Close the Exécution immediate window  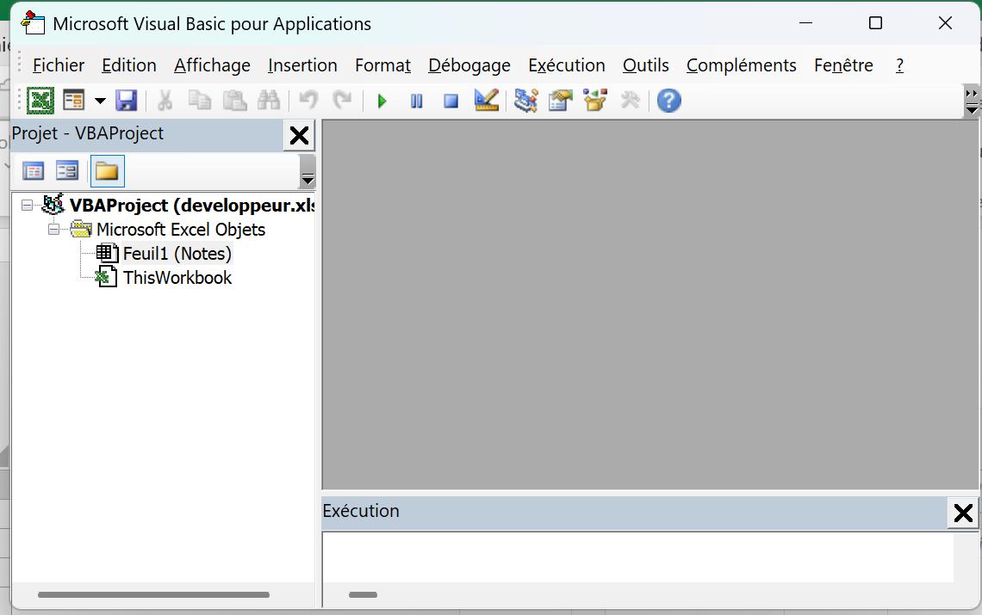(x=963, y=513)
